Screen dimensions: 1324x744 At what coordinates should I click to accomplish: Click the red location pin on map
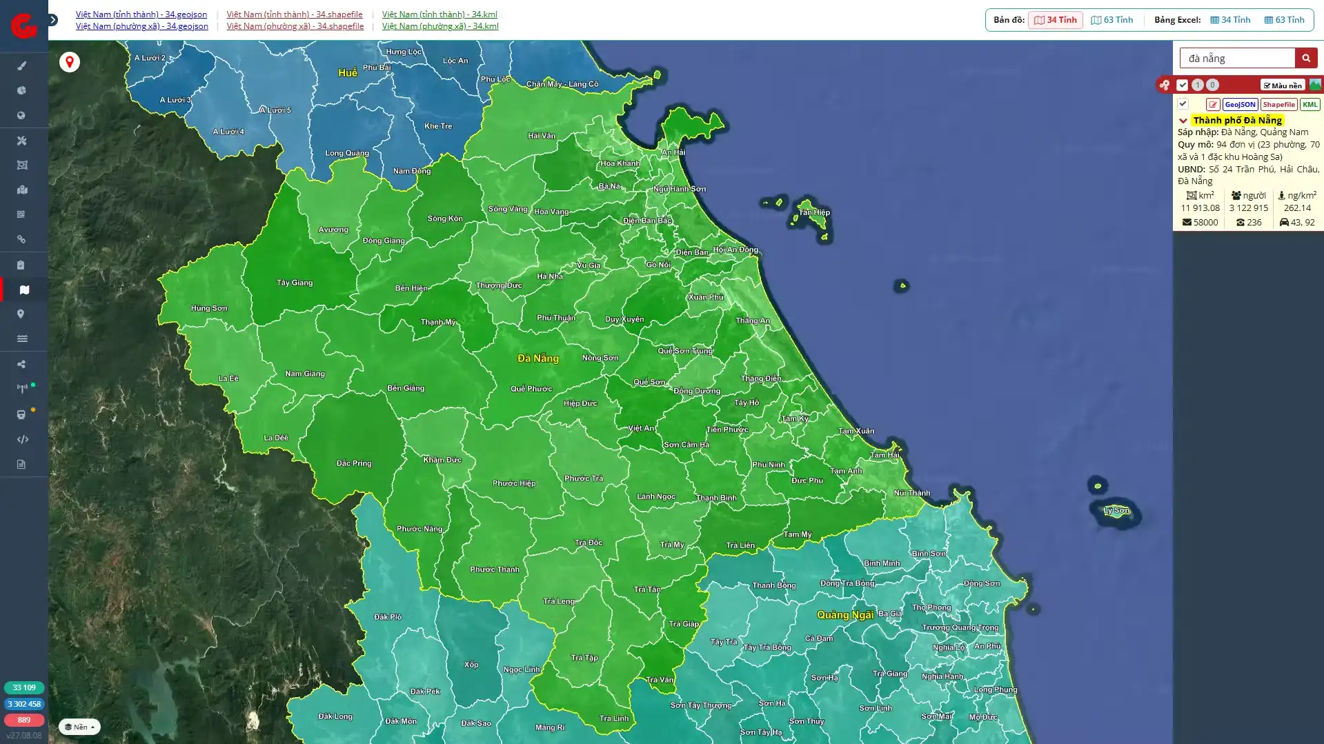pyautogui.click(x=70, y=62)
